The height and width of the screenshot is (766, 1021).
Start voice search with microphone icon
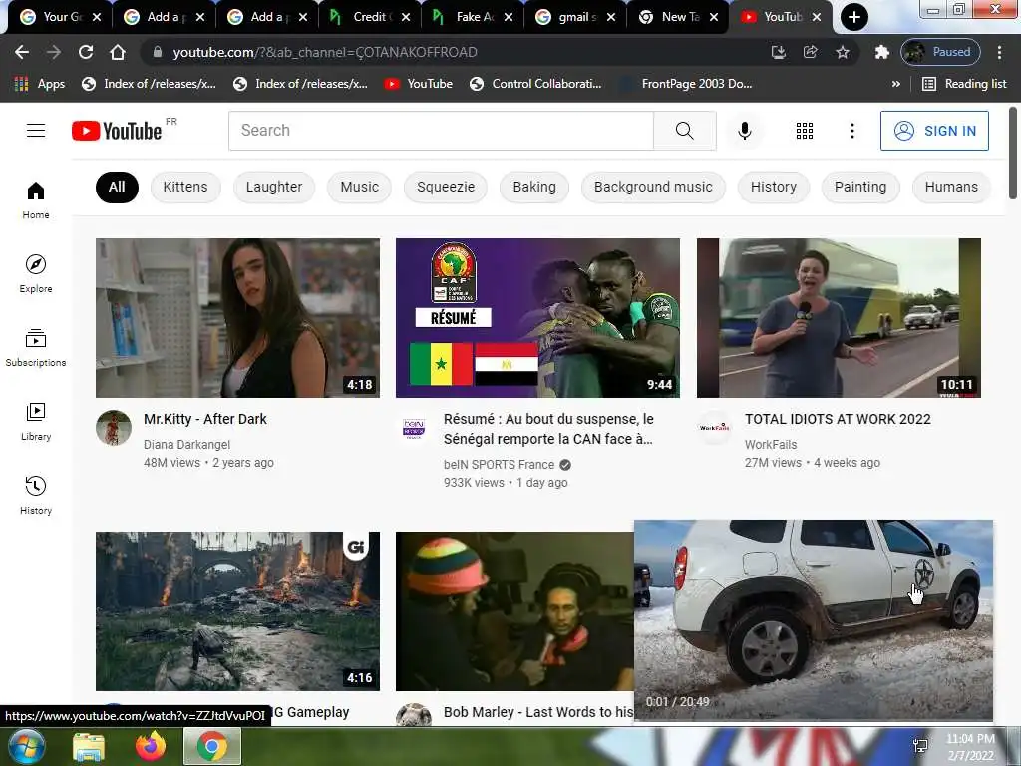[x=744, y=131]
